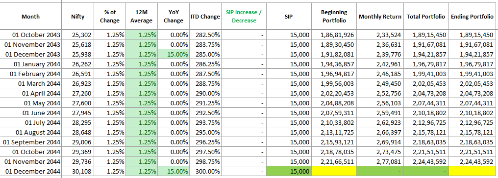Select the '01 February 2044' date cell
Image resolution: width=498 pixels, height=178 pixels.
click(x=31, y=74)
